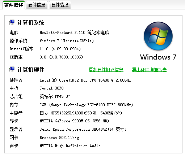This screenshot has height=157, width=185.
Task: Click the 导出硬件详细报告 link
Action: tap(150, 70)
